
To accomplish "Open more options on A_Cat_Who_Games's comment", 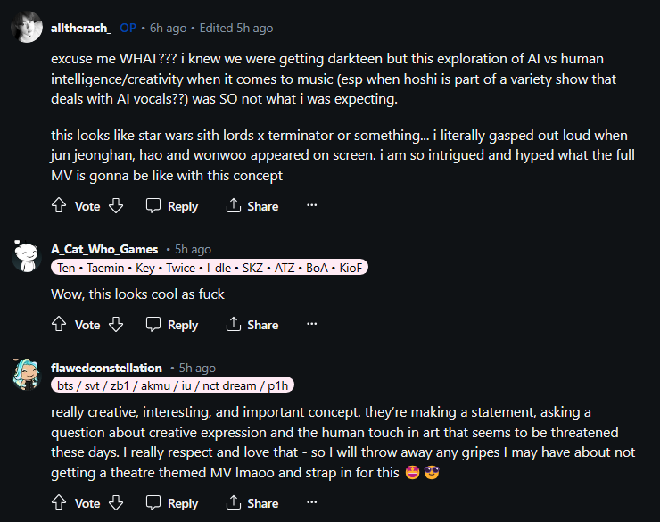I will coord(311,325).
